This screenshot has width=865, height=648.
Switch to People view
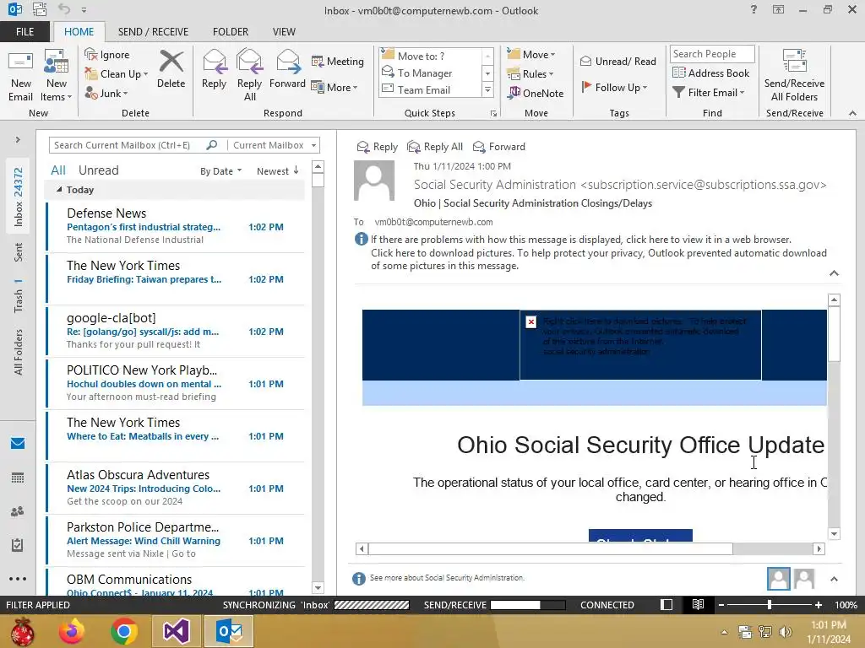pyautogui.click(x=18, y=511)
